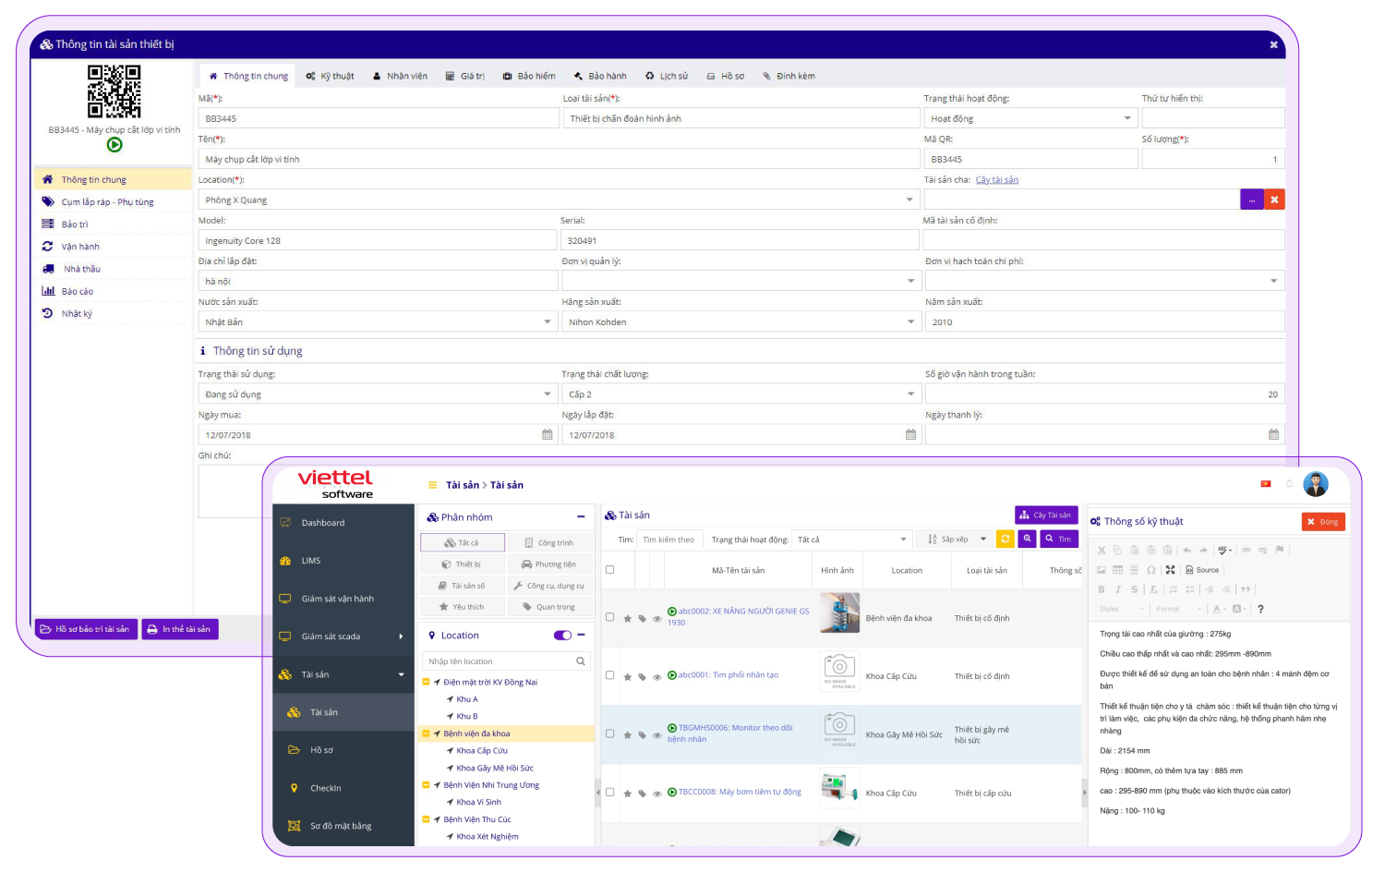Star the abc0001 Tim phổi nhân tạo row
1385x873 pixels.
coord(628,677)
